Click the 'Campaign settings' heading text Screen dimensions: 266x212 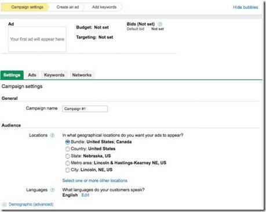point(22,87)
